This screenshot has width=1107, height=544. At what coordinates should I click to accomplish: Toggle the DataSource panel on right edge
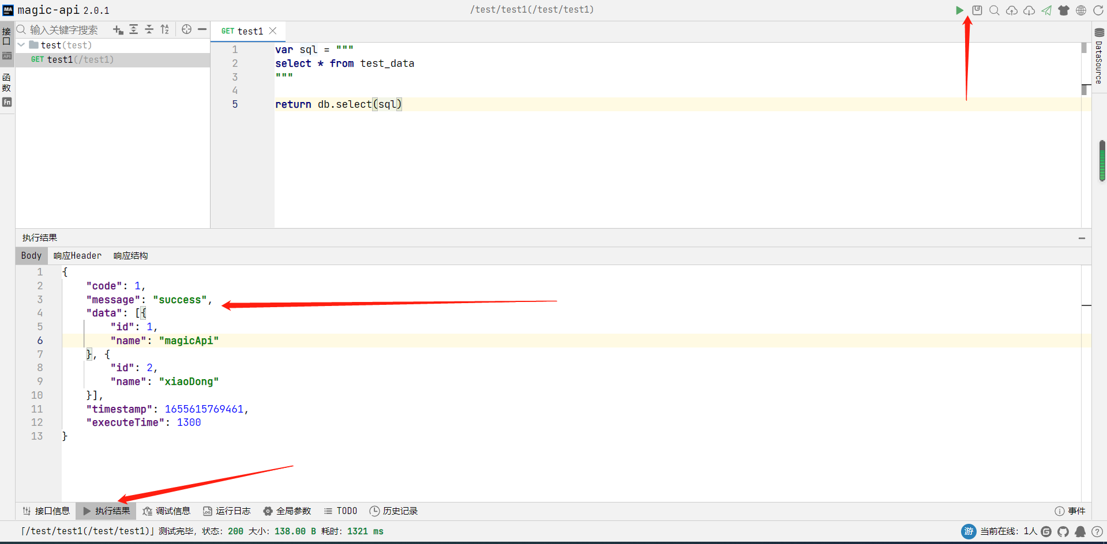point(1099,56)
